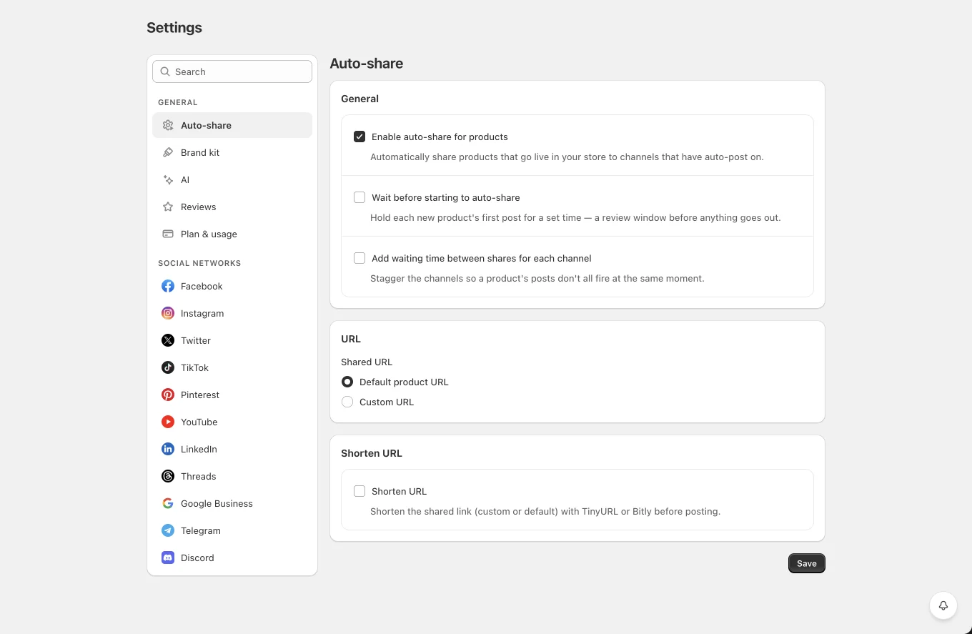
Task: Click the Twitter X logo icon
Action: pos(168,340)
